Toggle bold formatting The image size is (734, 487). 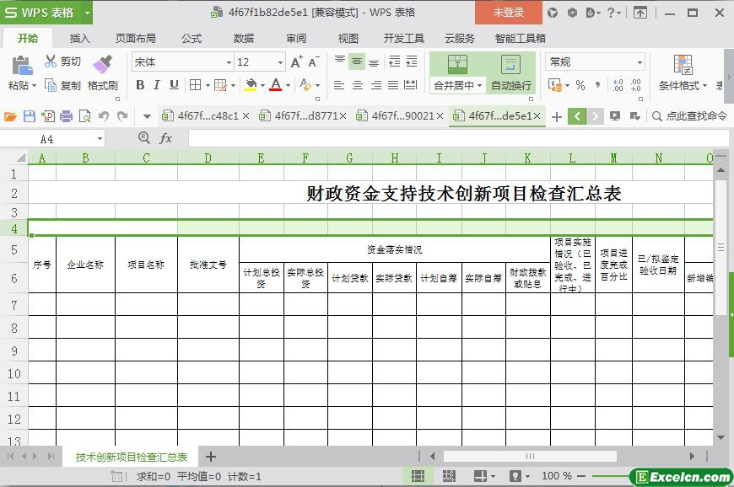point(140,85)
